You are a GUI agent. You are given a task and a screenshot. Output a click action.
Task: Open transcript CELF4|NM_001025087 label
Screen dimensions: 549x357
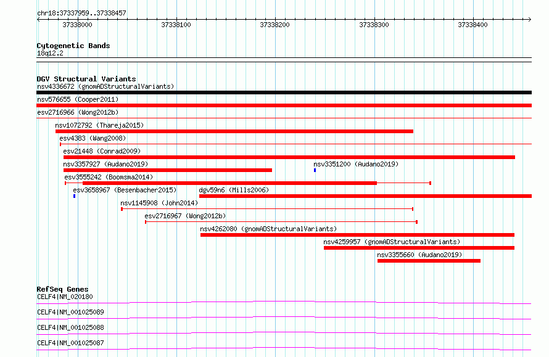coord(70,343)
